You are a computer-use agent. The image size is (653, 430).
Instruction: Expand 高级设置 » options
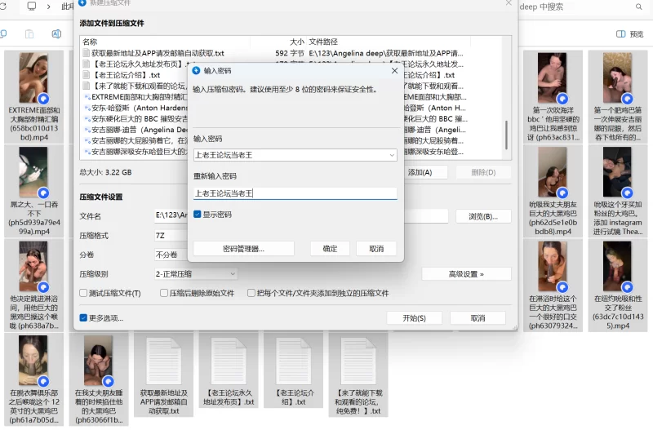(466, 274)
